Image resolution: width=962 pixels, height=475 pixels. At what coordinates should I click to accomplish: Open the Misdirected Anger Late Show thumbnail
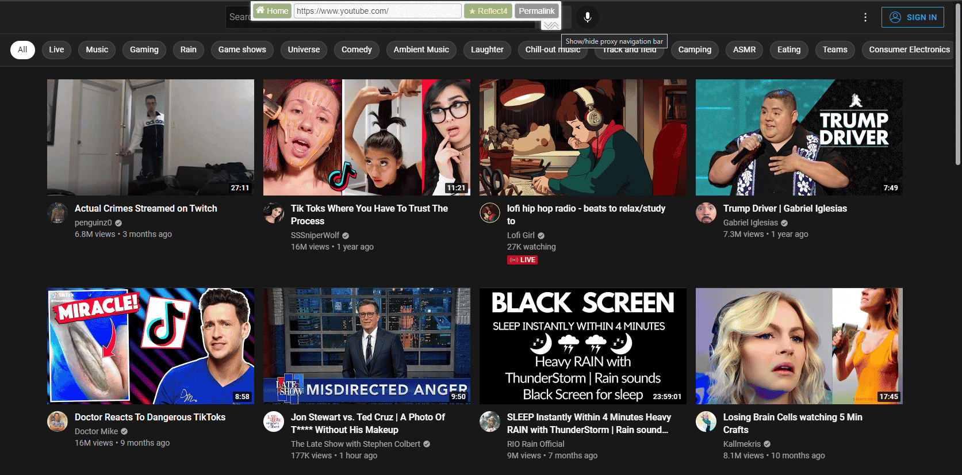coord(367,346)
